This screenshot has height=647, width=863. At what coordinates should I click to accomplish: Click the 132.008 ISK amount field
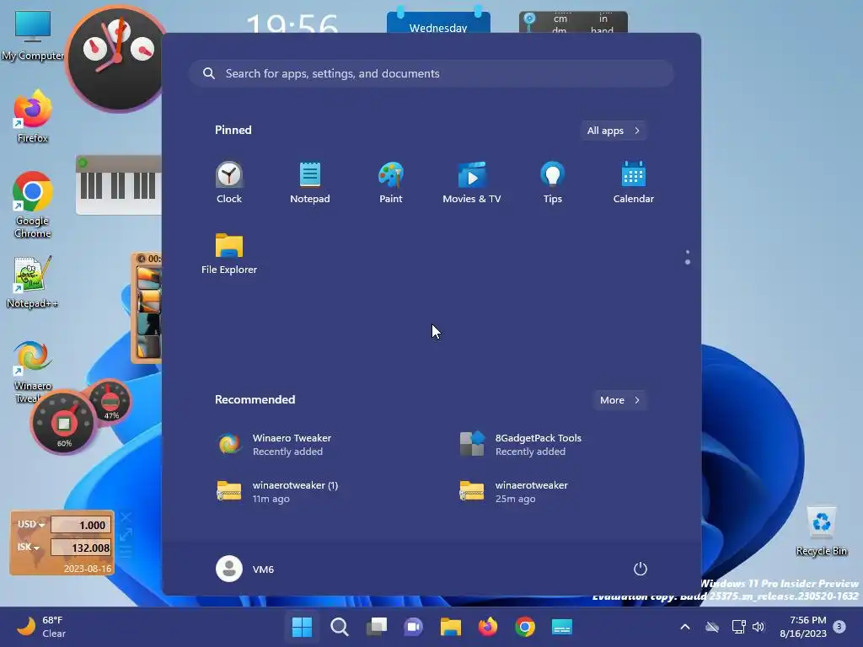point(81,548)
